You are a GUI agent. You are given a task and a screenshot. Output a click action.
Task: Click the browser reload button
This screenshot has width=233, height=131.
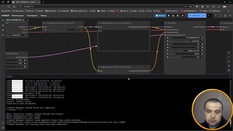pos(9,7)
